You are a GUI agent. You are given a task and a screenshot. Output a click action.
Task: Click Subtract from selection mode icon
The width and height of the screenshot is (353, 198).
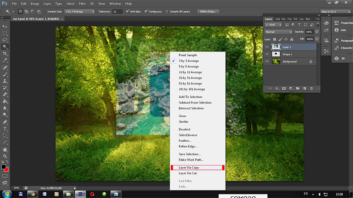pos(32,11)
